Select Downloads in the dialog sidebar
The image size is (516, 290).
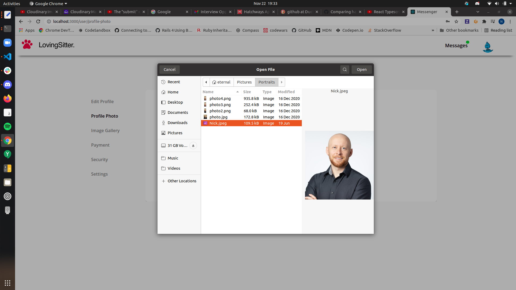pos(177,123)
